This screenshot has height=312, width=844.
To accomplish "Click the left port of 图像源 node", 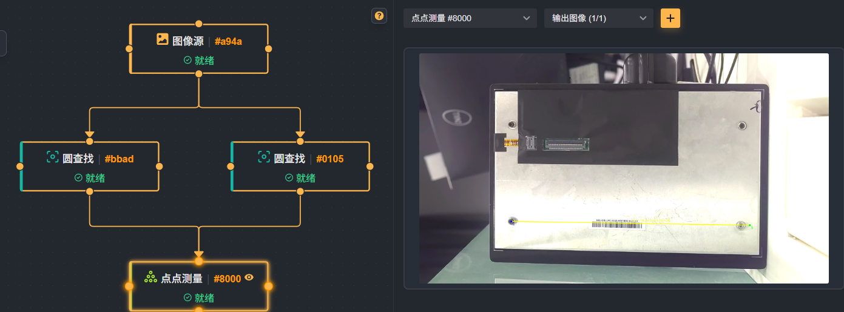I will click(x=129, y=48).
